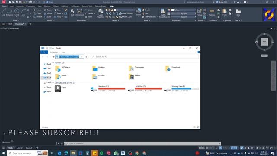The width and height of the screenshot is (277, 156).
Task: Click the Search This PC box
Action: point(144,57)
